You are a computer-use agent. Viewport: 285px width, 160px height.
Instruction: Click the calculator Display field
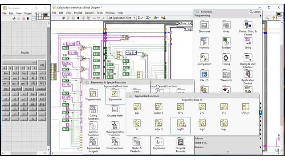[24, 57]
